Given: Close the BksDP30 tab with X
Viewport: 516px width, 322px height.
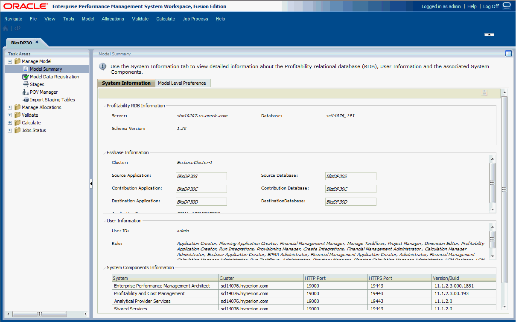Looking at the screenshot, I should tap(37, 42).
